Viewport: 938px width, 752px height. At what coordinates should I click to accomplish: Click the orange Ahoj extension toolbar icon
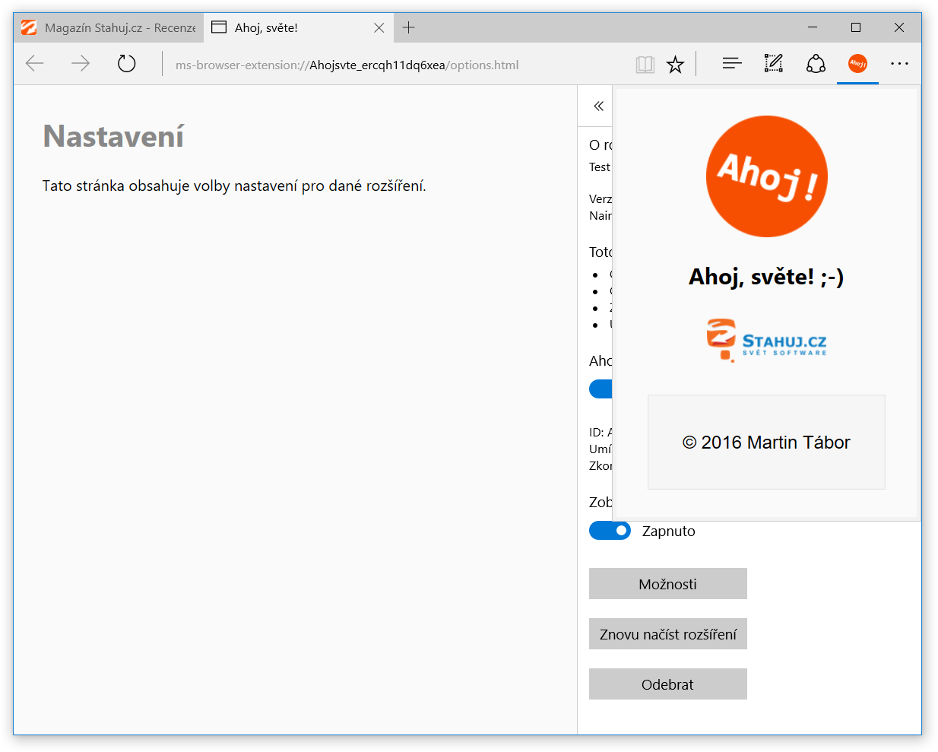tap(858, 64)
